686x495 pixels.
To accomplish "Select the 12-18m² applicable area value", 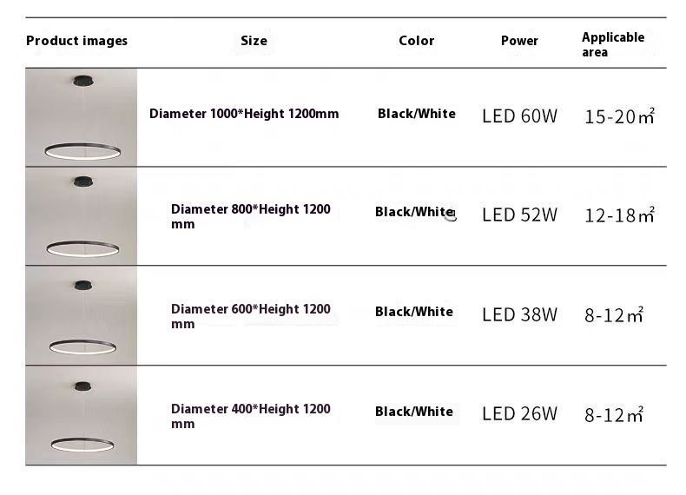I will [x=619, y=215].
